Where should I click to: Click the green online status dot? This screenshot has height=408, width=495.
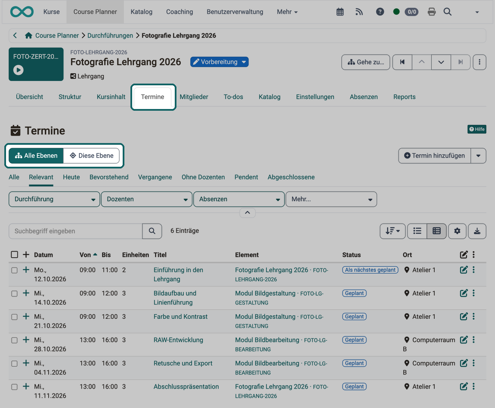(x=396, y=12)
